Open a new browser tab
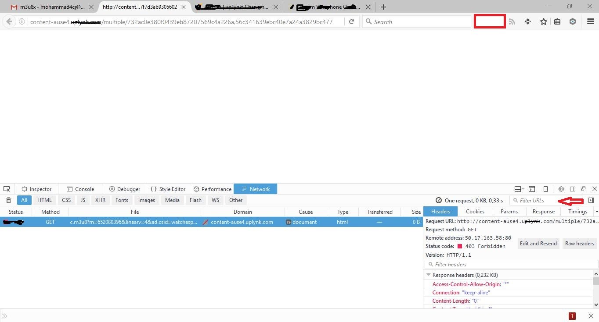Screen dimensions: 599x322 [383, 7]
